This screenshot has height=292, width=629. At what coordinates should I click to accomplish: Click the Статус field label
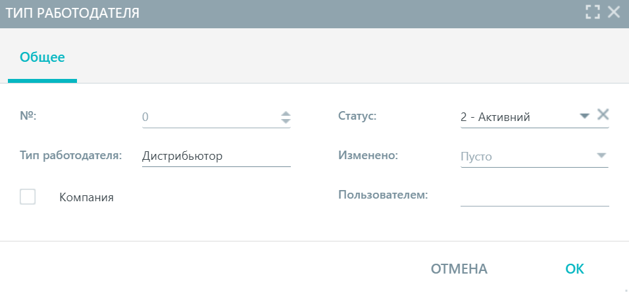[357, 116]
